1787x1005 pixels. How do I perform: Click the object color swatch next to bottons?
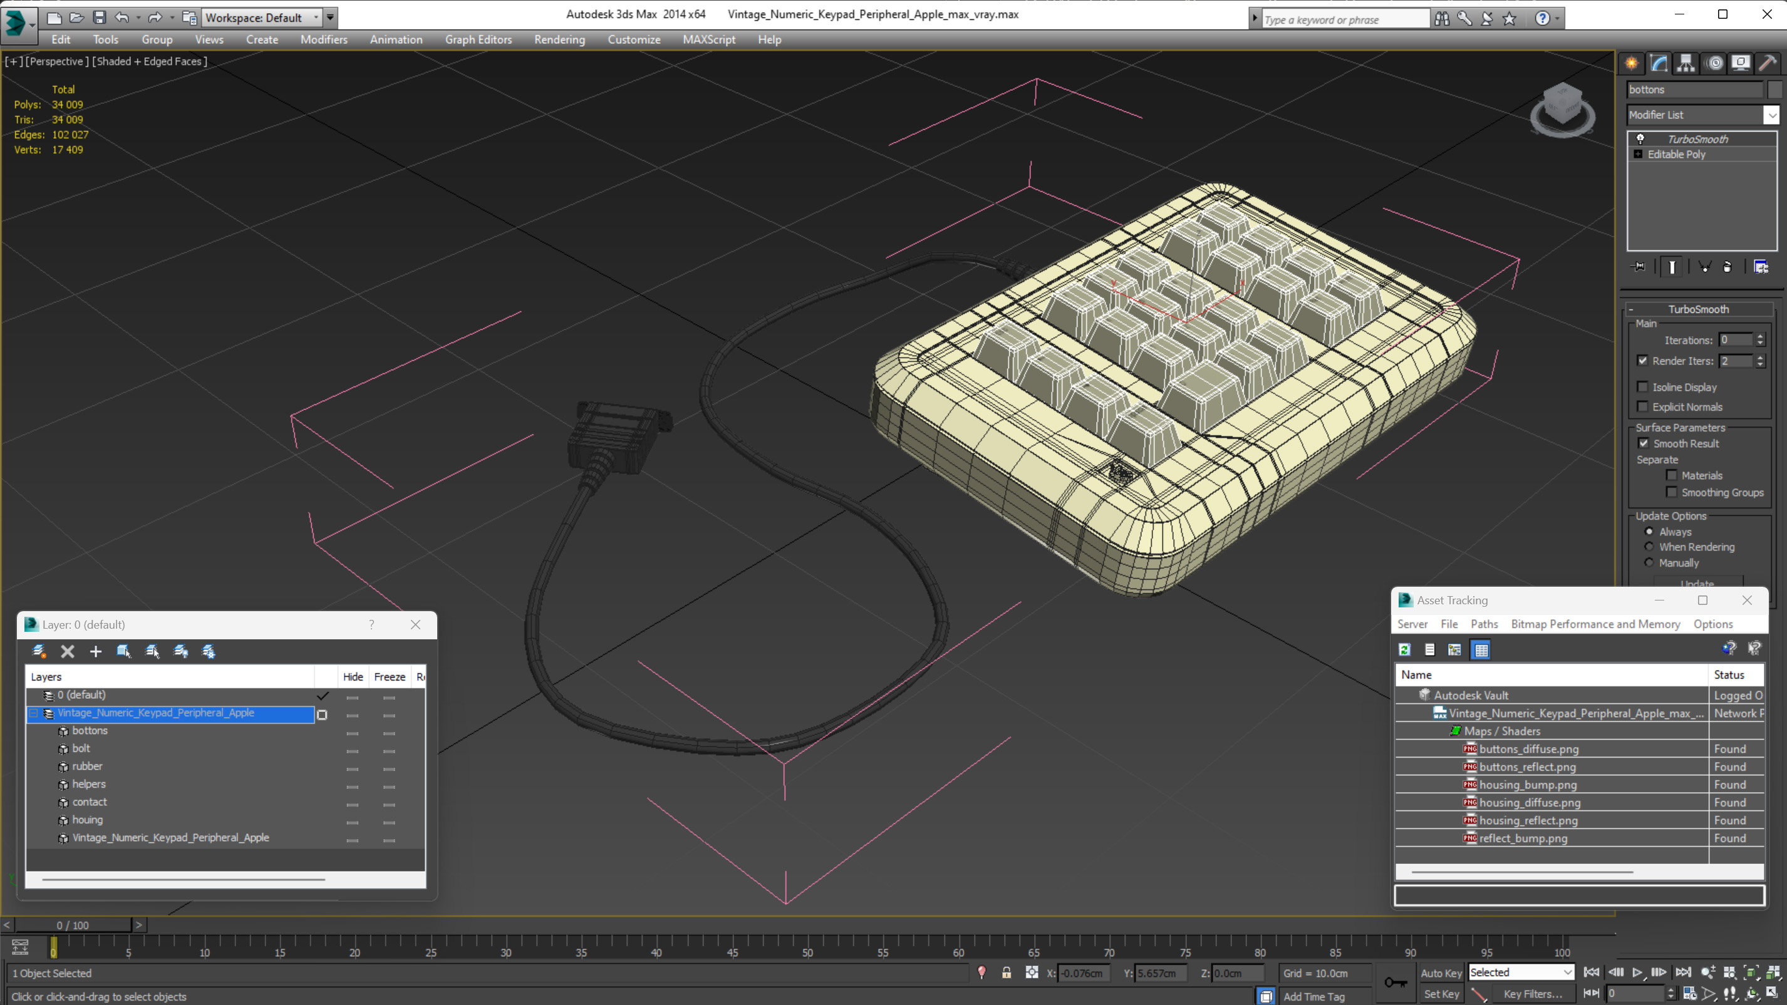click(x=1774, y=90)
